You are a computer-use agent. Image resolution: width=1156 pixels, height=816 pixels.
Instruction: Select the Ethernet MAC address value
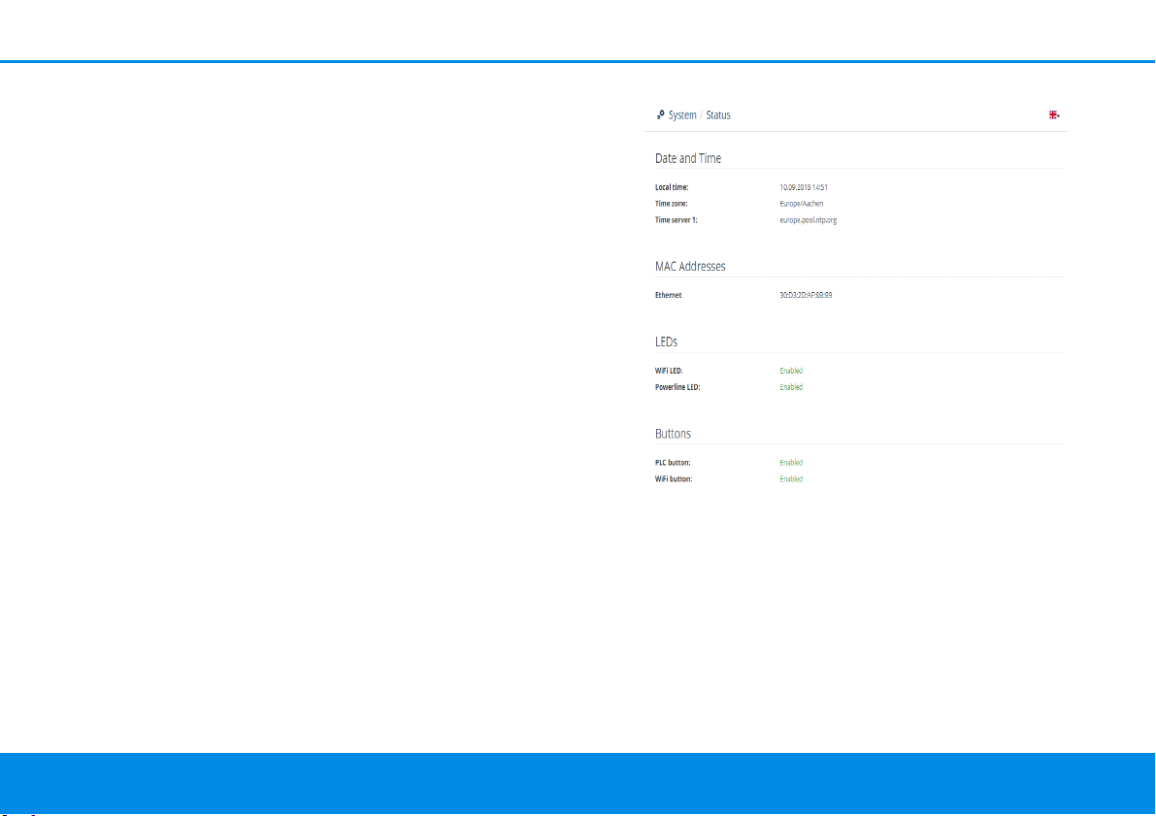[x=806, y=295]
